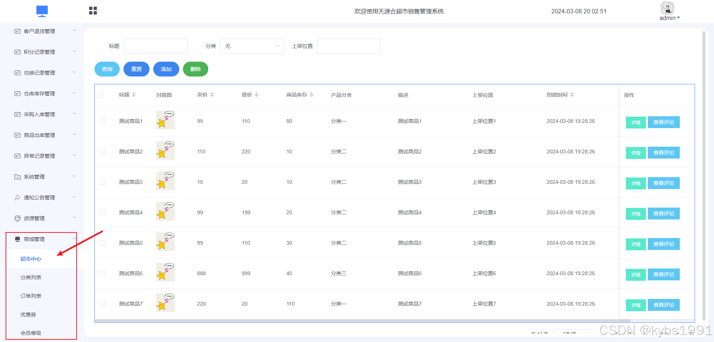Open cover thumbnail of 测试商品3
Image resolution: width=714 pixels, height=342 pixels.
pyautogui.click(x=165, y=181)
